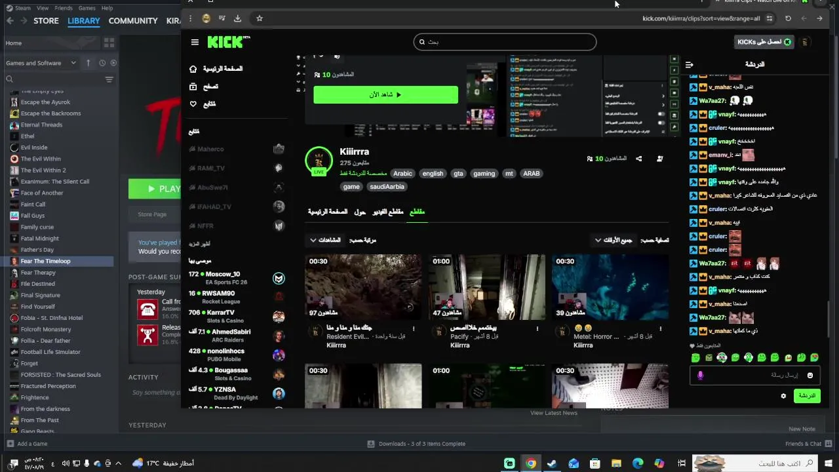Go back in Chrome history
839x472 pixels.
819,18
